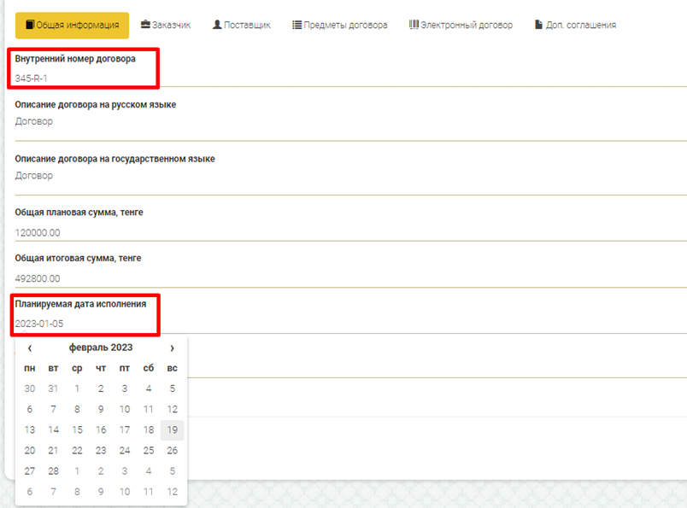Pick February 28 in the calendar
The height and width of the screenshot is (508, 687).
pos(53,471)
